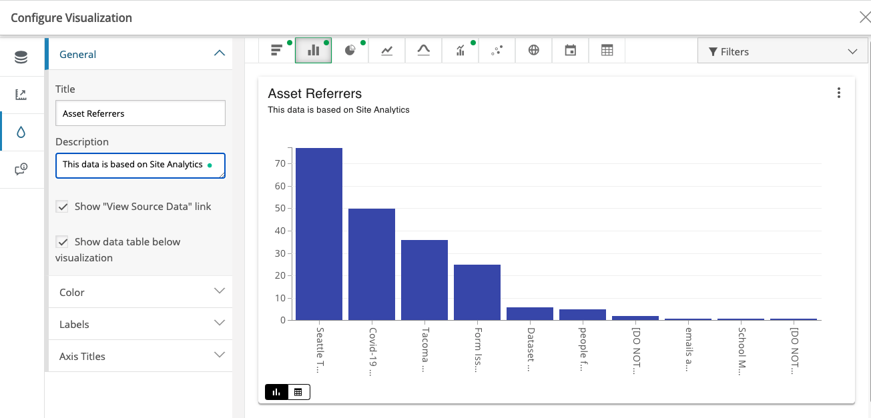The height and width of the screenshot is (418, 871).
Task: Switch preview to chart view button
Action: [276, 392]
